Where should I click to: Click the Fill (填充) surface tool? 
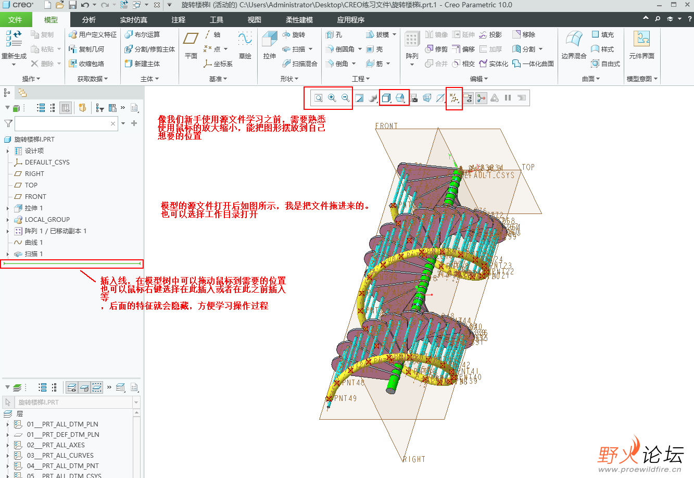602,34
